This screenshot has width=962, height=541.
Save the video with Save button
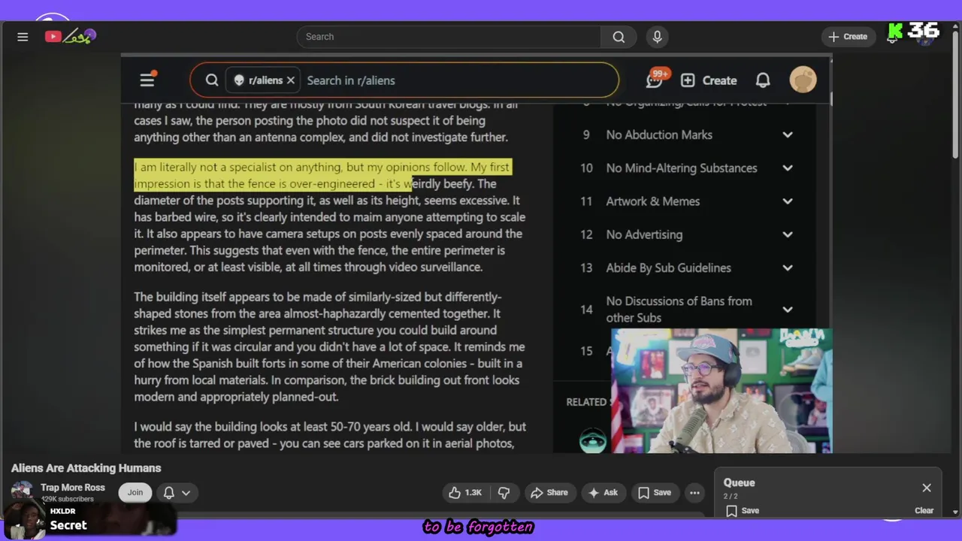[x=655, y=493]
